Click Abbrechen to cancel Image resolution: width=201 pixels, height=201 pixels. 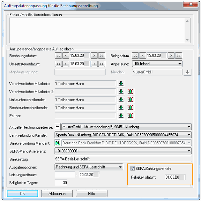pos(57,194)
